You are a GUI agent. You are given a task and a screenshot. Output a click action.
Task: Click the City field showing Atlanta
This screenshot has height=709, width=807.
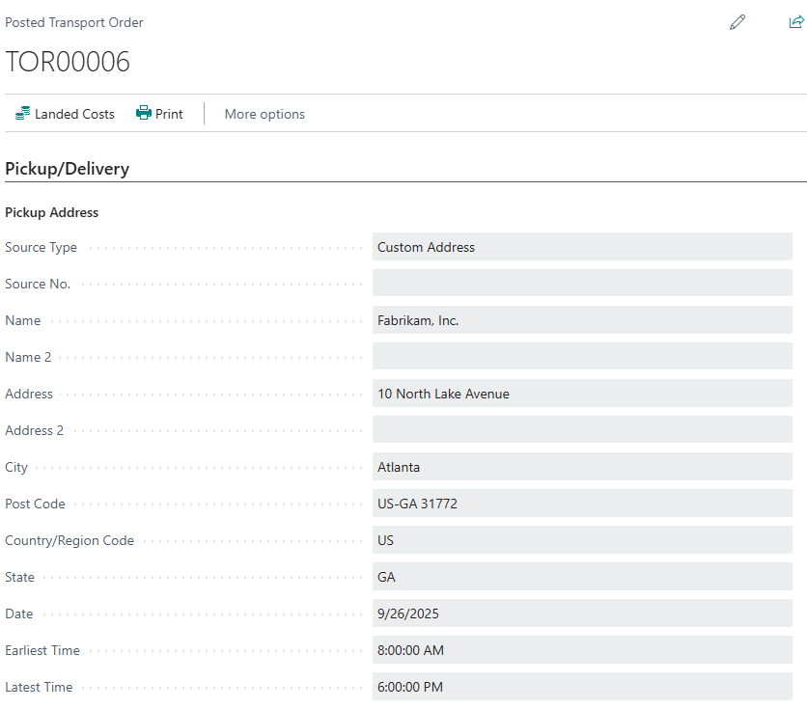(582, 467)
